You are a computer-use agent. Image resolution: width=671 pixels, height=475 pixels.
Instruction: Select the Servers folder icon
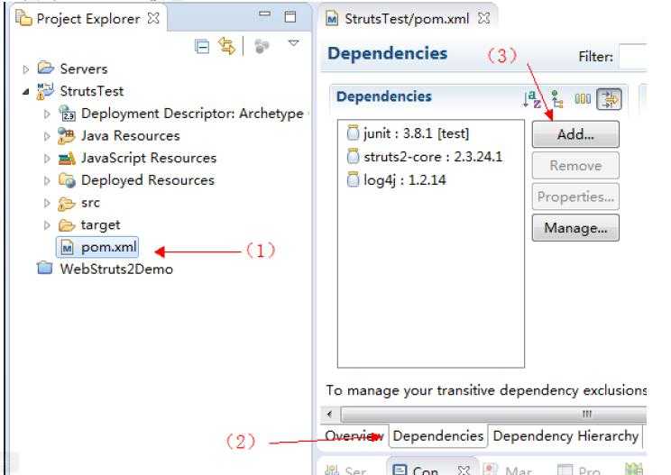click(x=45, y=68)
